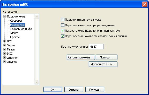Uncheck Показать окно подключения при запуске
149x95 pixels.
pos(63,31)
